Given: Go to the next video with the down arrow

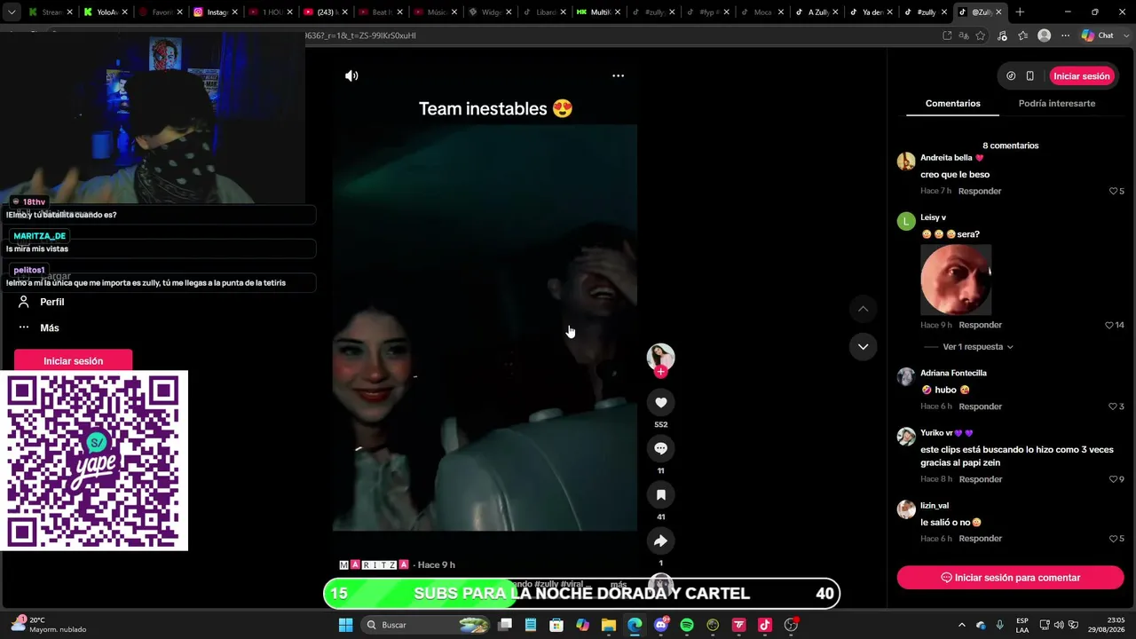Looking at the screenshot, I should tap(863, 347).
